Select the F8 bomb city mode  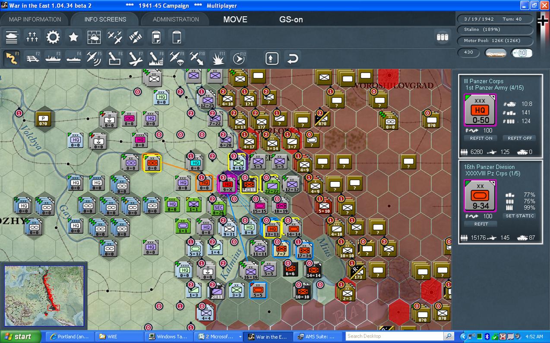156,58
